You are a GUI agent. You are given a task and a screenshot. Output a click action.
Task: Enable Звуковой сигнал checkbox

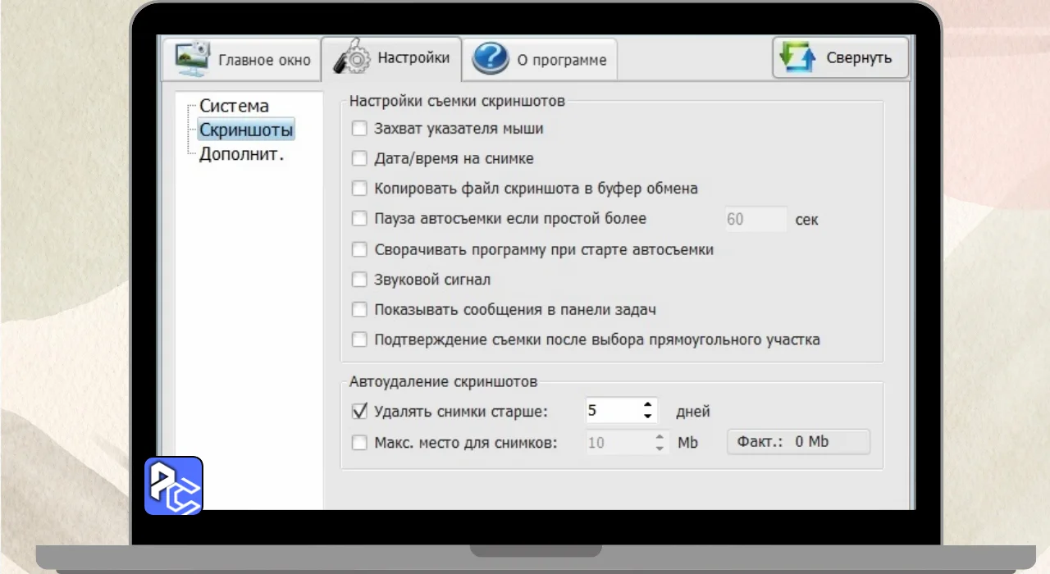[x=359, y=280]
